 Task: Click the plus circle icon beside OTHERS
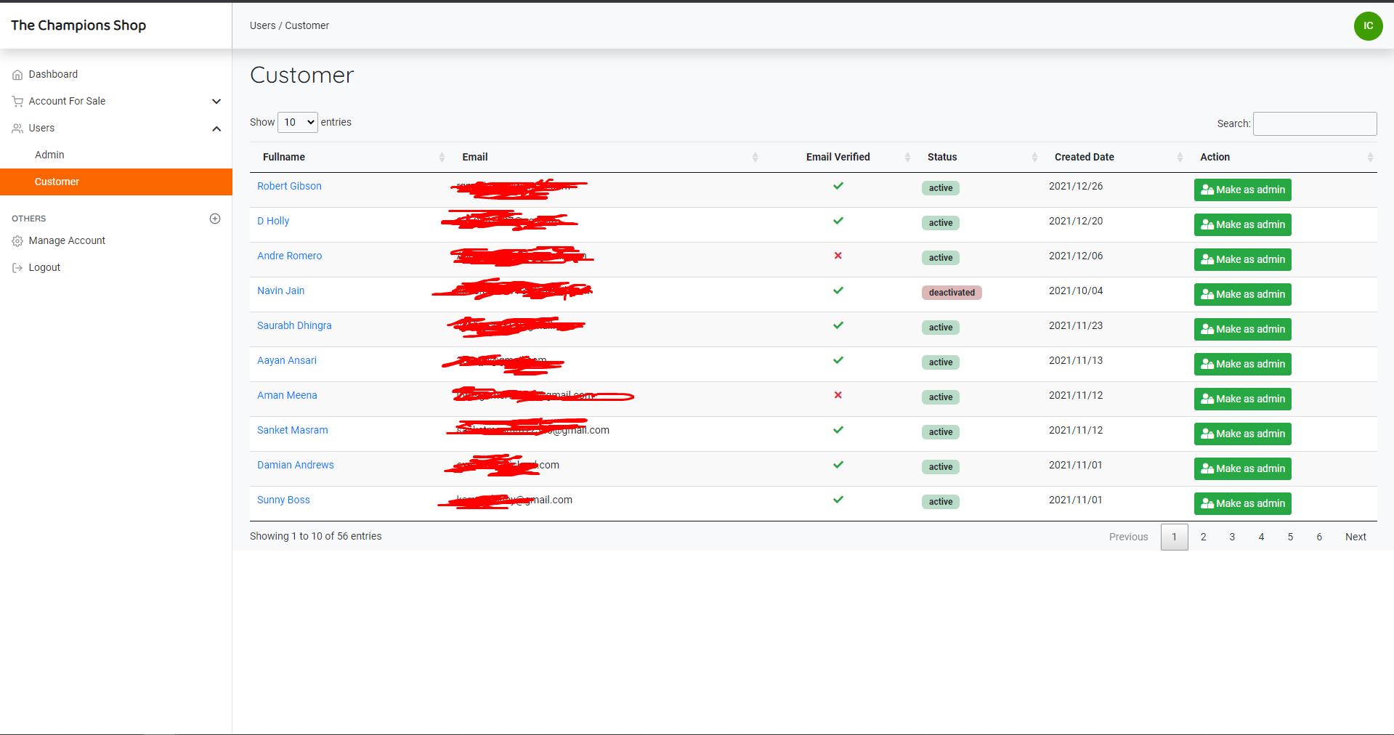[x=215, y=219]
